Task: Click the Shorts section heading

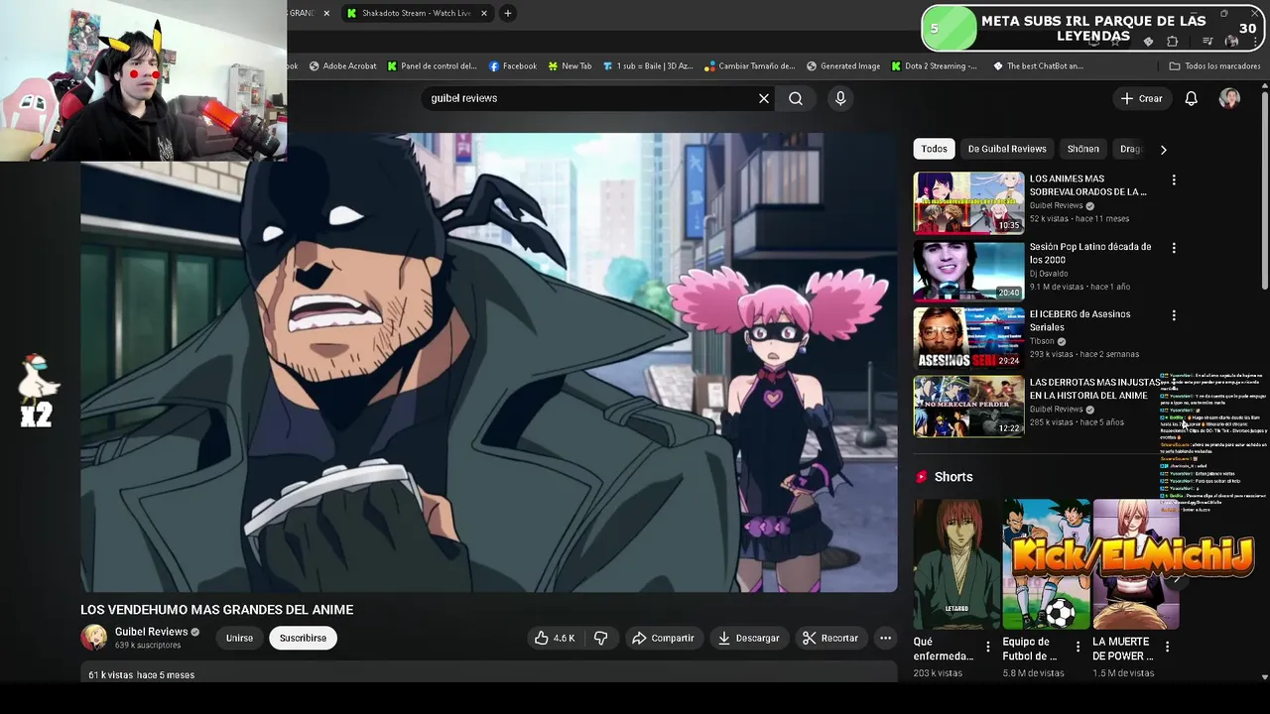Action: click(953, 477)
